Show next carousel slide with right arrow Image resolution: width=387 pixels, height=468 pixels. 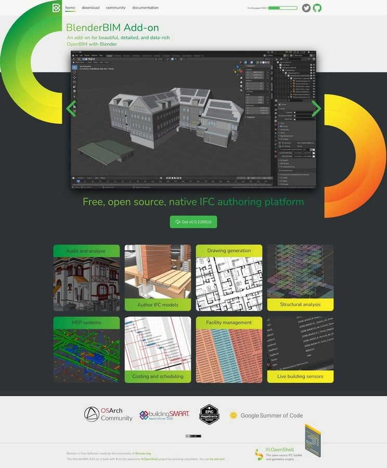pyautogui.click(x=316, y=108)
